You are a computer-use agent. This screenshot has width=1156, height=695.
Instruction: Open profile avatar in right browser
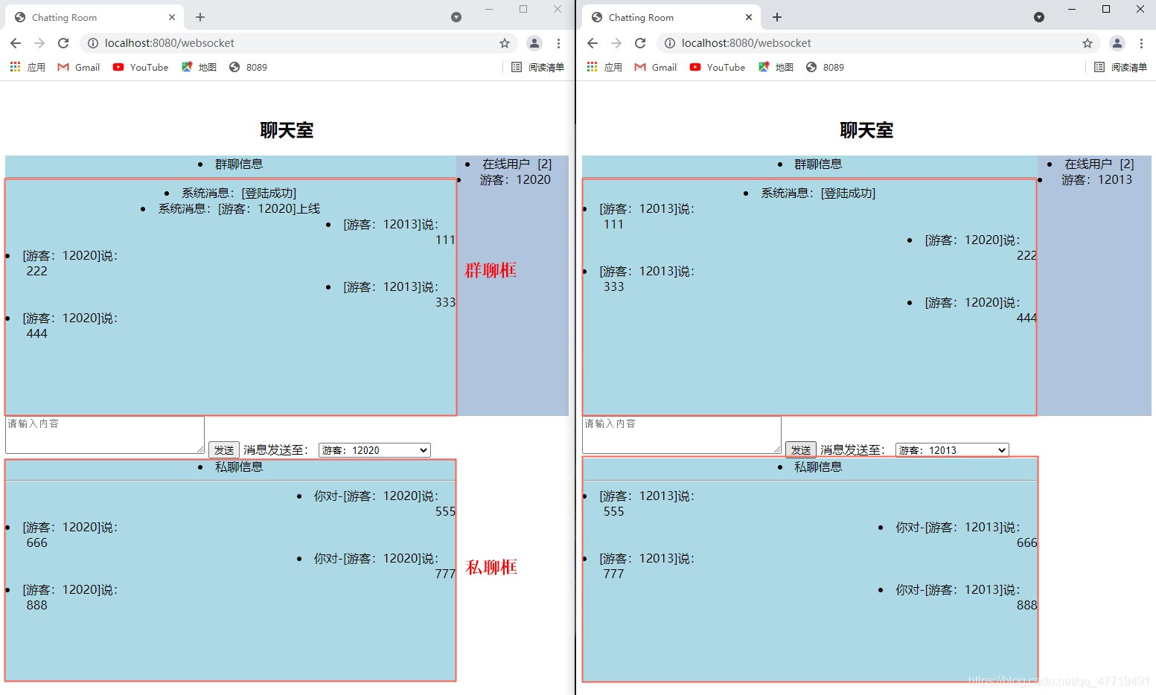[1117, 43]
